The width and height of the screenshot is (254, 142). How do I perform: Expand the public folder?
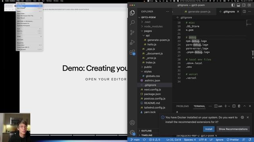pyautogui.click(x=148, y=67)
